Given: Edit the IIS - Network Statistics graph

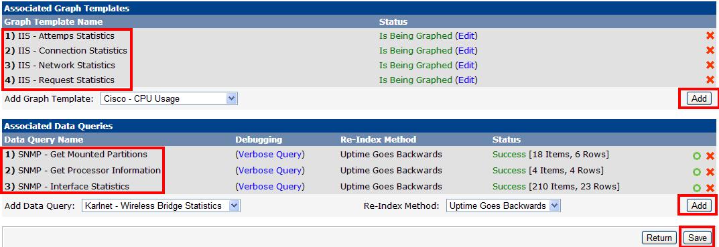Looking at the screenshot, I should pyautogui.click(x=466, y=65).
